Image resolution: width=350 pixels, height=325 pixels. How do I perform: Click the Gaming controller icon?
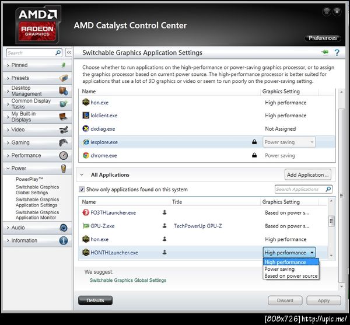coord(64,142)
